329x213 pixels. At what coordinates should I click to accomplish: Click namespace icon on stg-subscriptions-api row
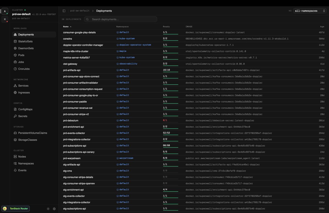tap(118, 209)
